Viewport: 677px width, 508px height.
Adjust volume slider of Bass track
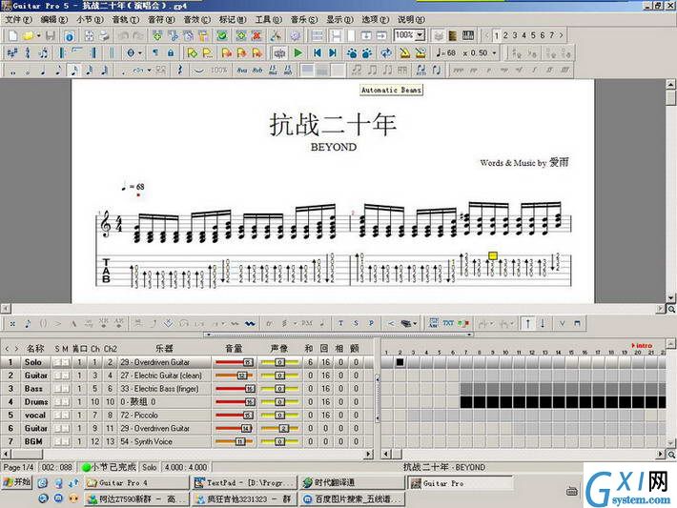click(236, 389)
